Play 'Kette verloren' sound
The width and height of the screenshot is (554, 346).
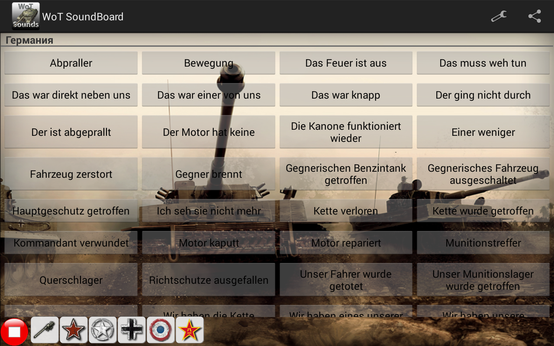point(346,211)
